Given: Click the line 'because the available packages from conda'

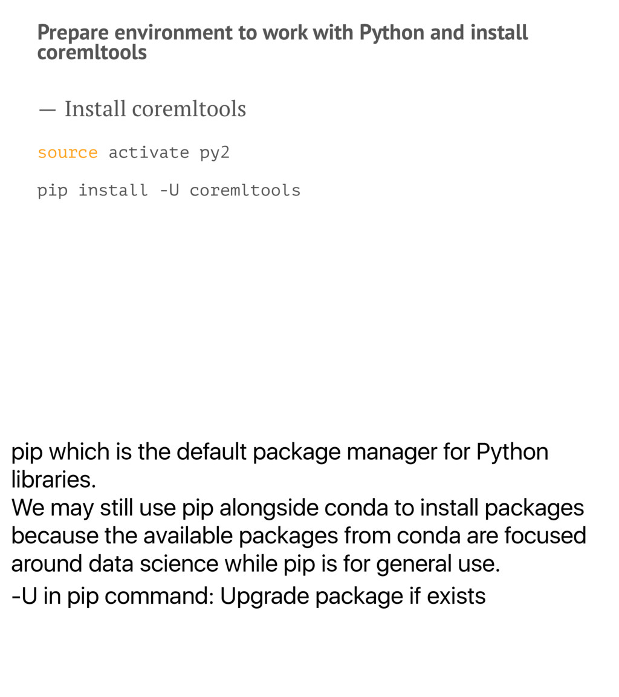Looking at the screenshot, I should 299,535.
